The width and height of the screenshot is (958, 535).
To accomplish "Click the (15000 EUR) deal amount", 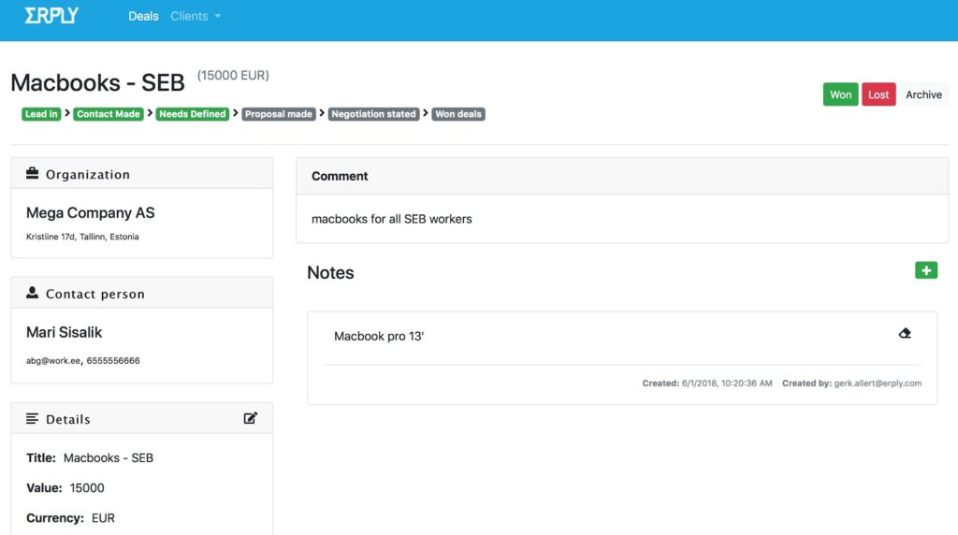I will coord(233,75).
